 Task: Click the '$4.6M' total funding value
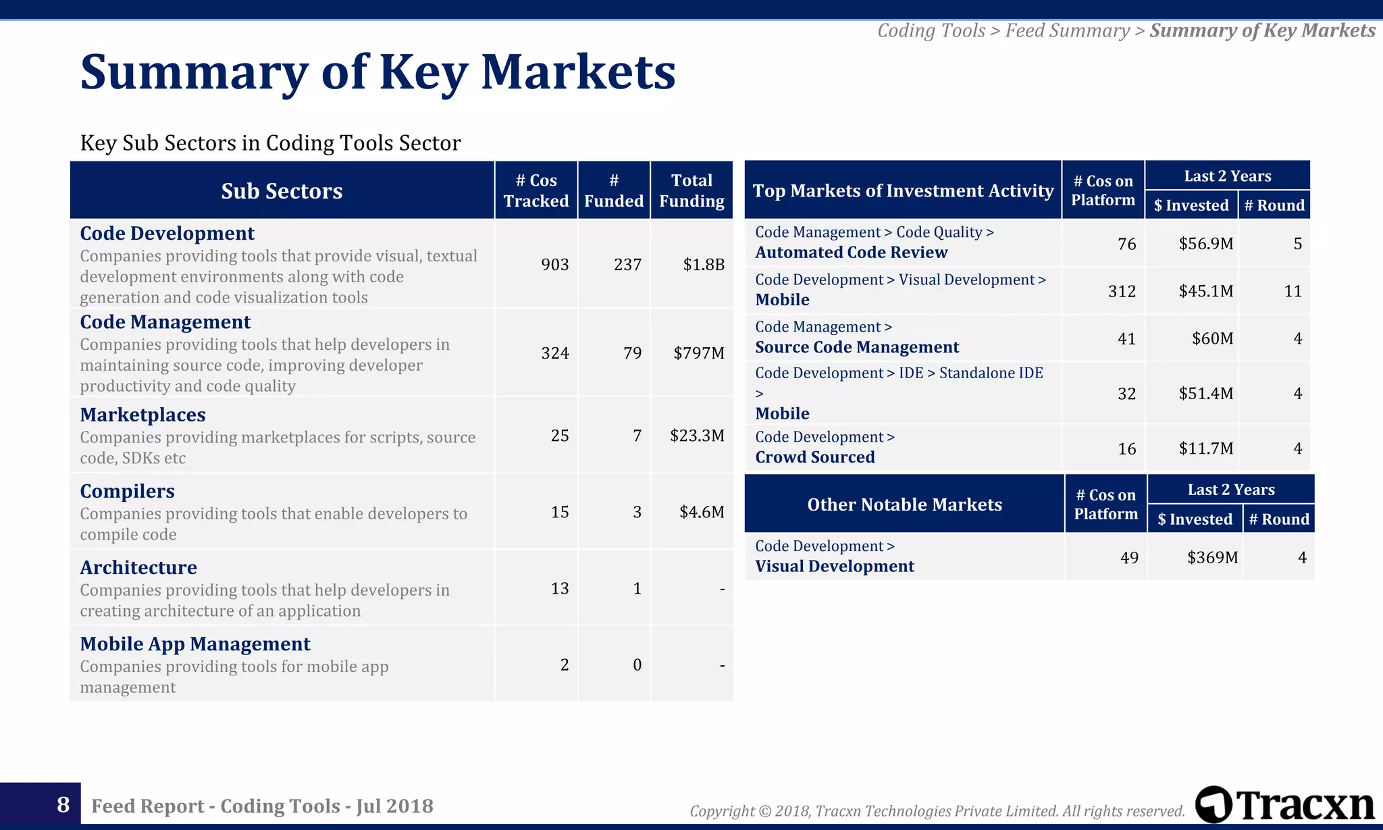702,512
